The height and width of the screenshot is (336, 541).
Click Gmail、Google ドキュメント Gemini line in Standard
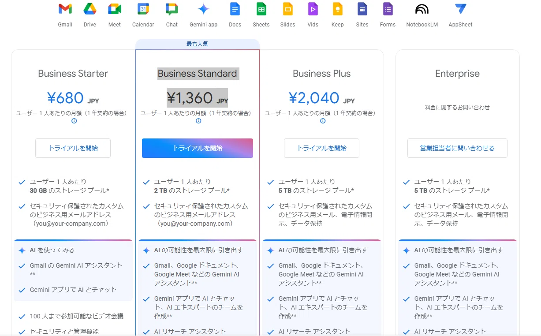197,274
